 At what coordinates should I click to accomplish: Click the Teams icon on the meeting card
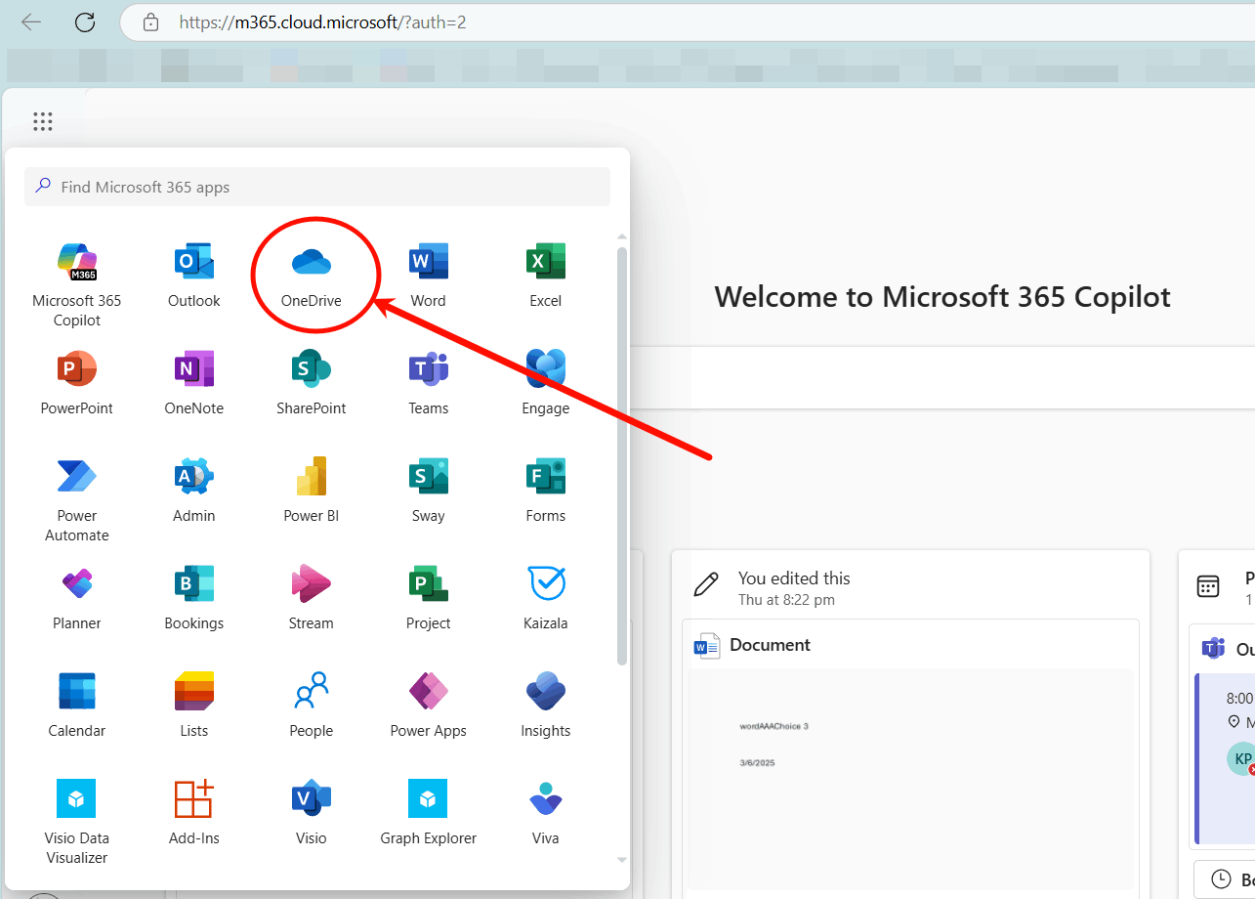(x=1214, y=648)
